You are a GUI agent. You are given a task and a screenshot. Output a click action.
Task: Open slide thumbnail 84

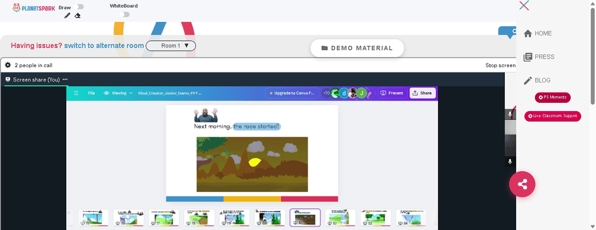click(411, 218)
